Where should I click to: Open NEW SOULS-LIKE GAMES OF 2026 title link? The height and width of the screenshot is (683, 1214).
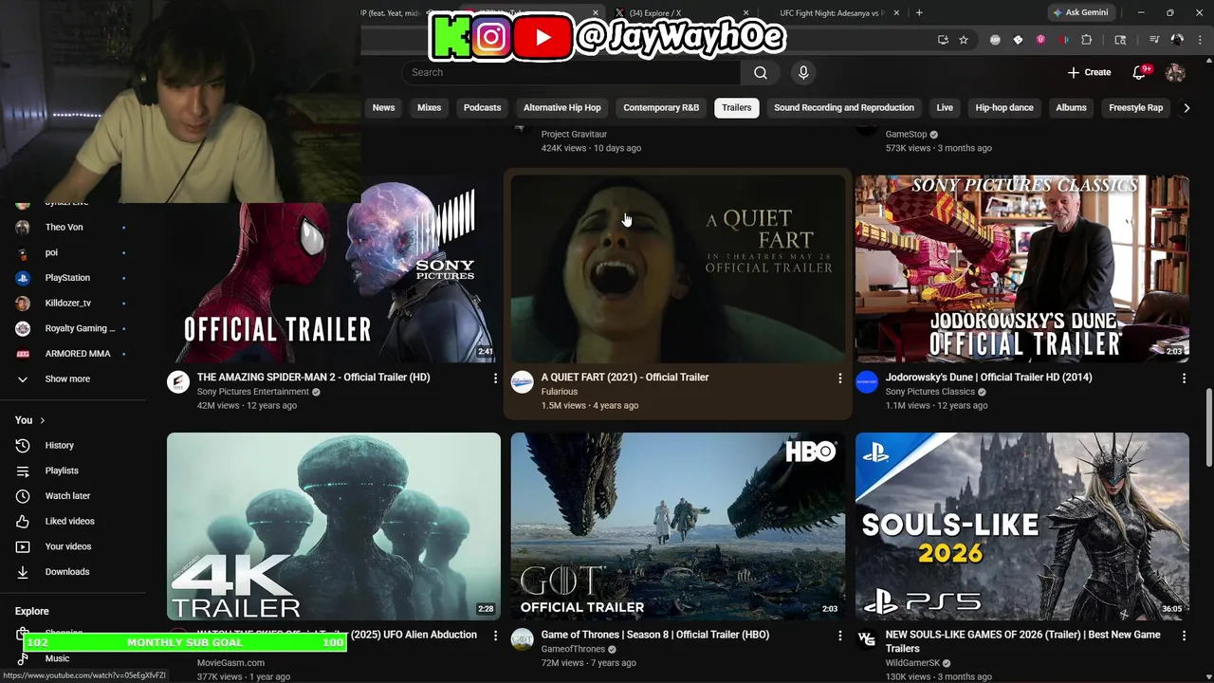pos(1022,641)
